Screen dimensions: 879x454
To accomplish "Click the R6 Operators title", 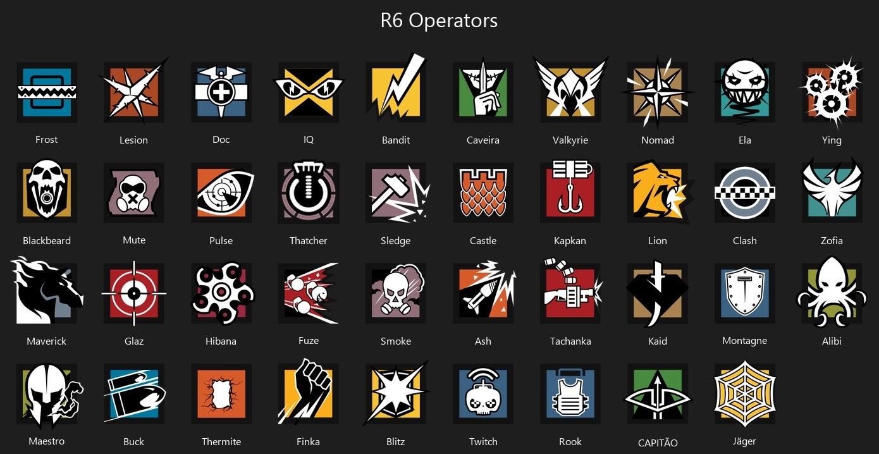I will pos(439,21).
